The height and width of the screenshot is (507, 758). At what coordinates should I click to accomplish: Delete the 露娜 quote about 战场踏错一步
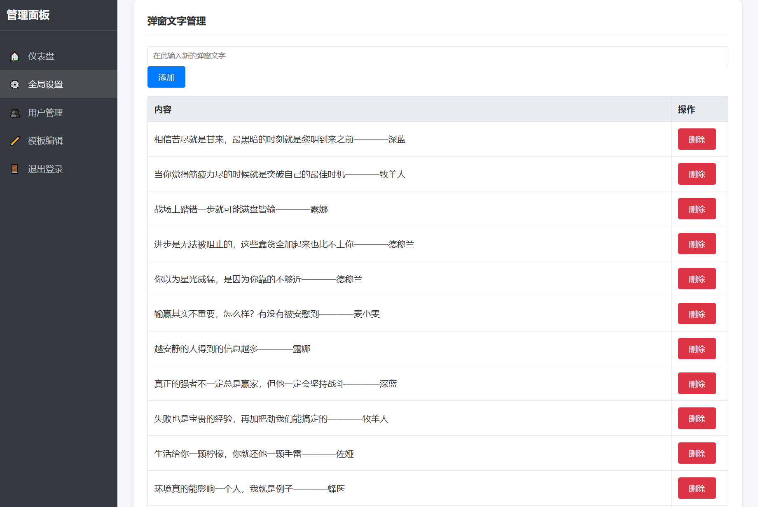697,209
